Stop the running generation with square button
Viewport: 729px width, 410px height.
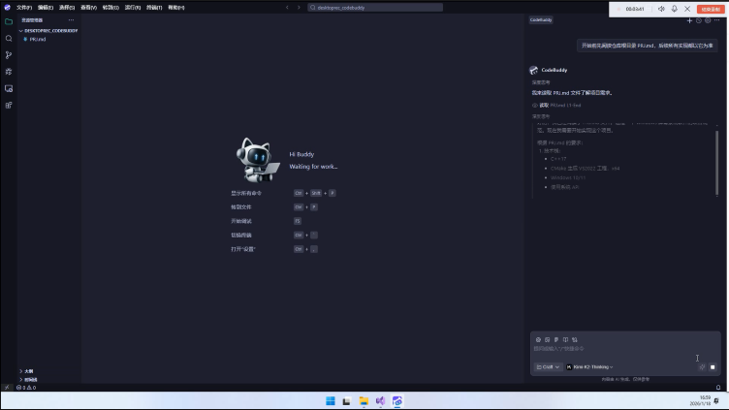click(x=713, y=367)
